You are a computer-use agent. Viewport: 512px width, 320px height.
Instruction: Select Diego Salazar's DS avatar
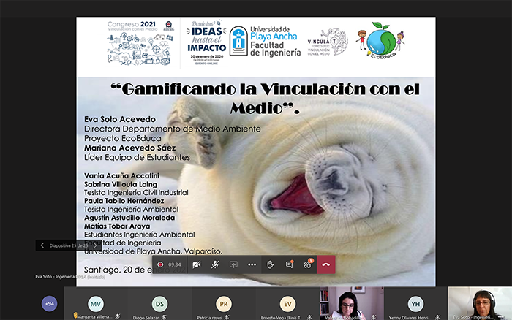pos(159,303)
